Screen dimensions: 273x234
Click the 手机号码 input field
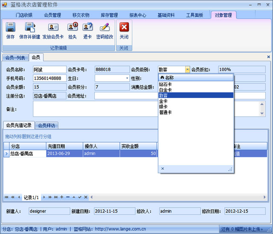point(49,78)
